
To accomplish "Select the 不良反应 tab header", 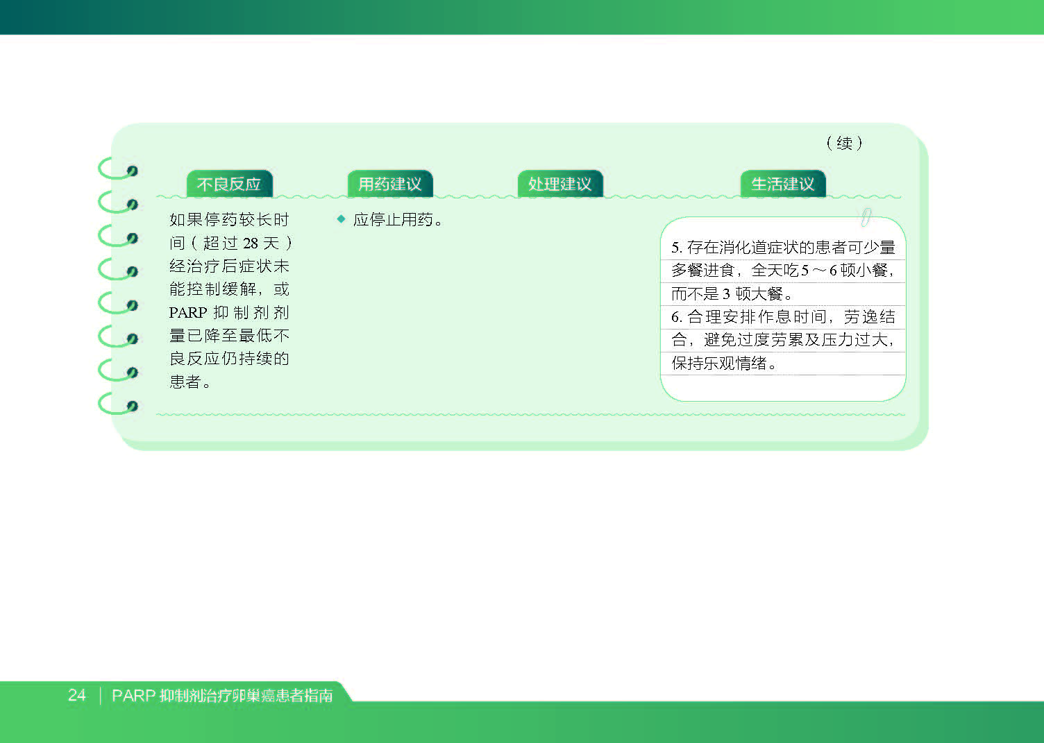I will coord(229,184).
